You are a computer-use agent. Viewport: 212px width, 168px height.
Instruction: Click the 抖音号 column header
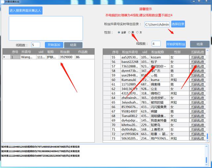26,52
